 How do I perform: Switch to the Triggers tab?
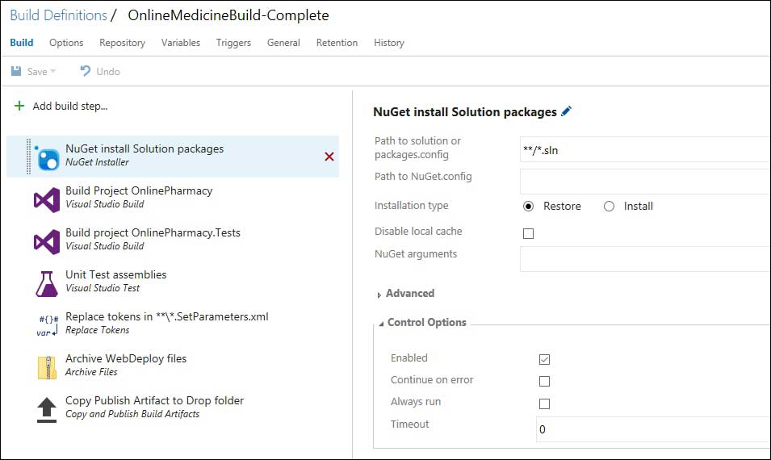tap(233, 43)
